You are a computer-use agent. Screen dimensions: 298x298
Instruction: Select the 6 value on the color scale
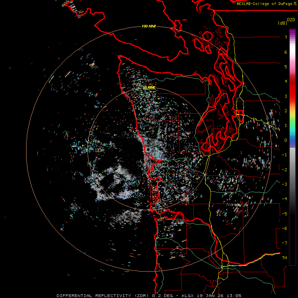point(286,52)
